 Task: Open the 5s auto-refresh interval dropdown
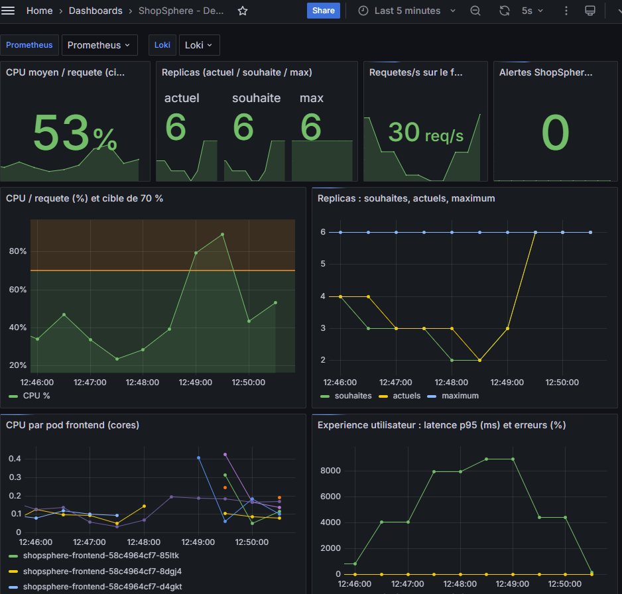pyautogui.click(x=532, y=11)
